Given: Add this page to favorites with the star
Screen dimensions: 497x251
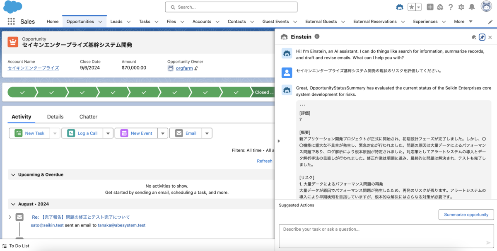Looking at the screenshot, I should tap(411, 7).
